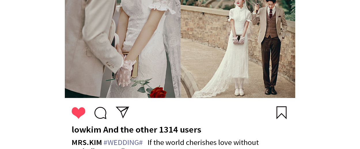The height and width of the screenshot is (149, 360).
Task: Click the red rose in the left photo
Action: (158, 93)
